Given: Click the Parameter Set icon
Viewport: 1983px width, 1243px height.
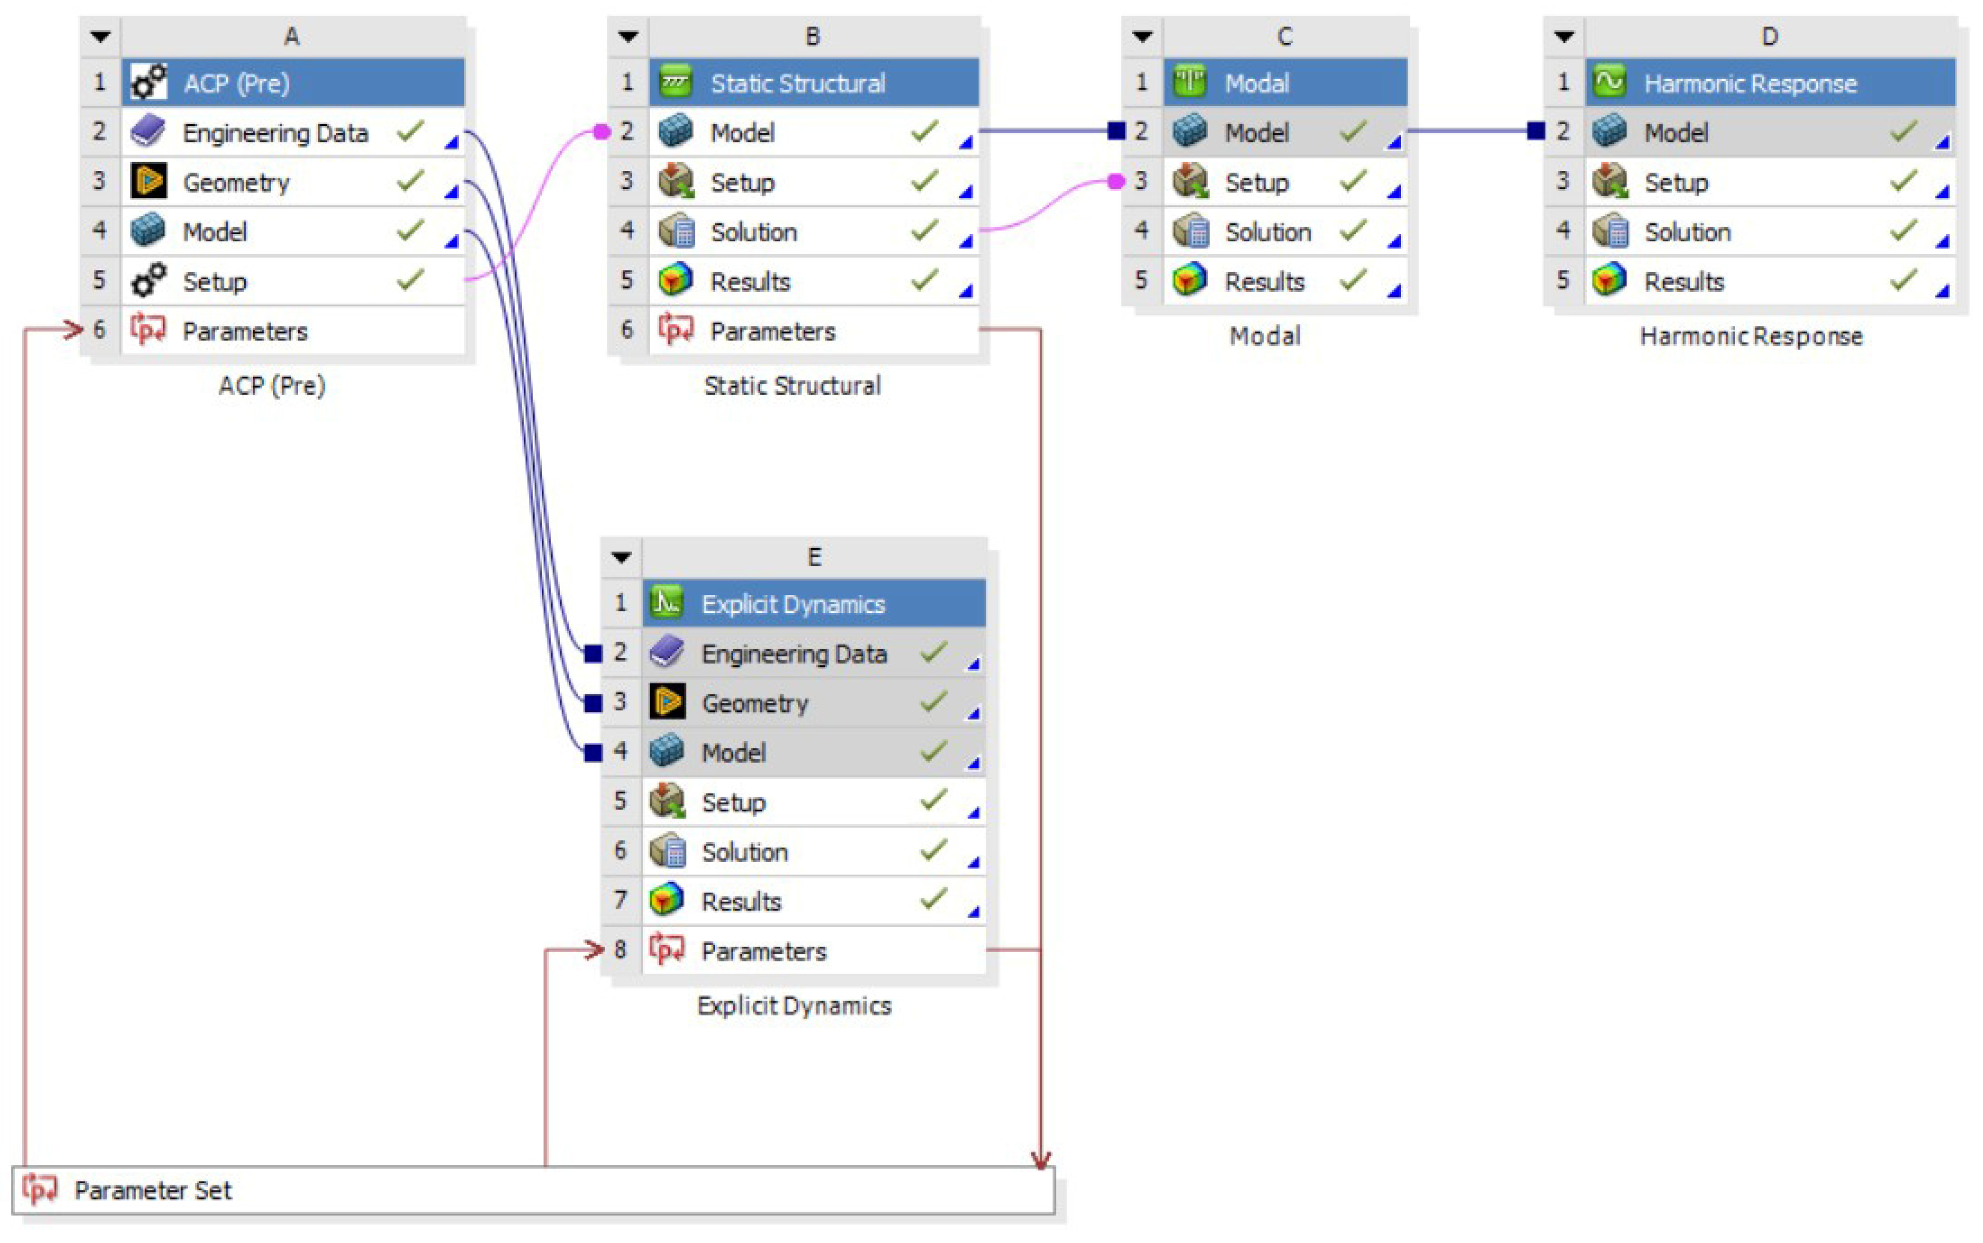Looking at the screenshot, I should 40,1189.
